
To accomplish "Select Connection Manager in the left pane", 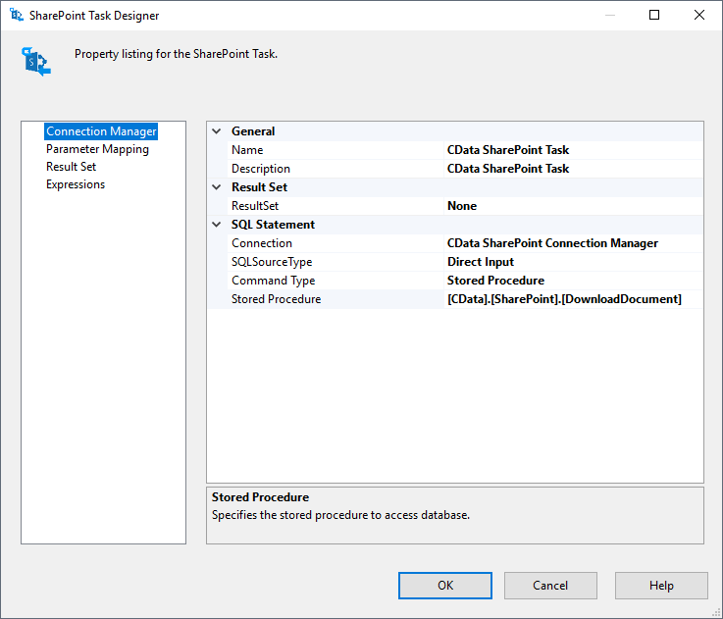I will 101,131.
